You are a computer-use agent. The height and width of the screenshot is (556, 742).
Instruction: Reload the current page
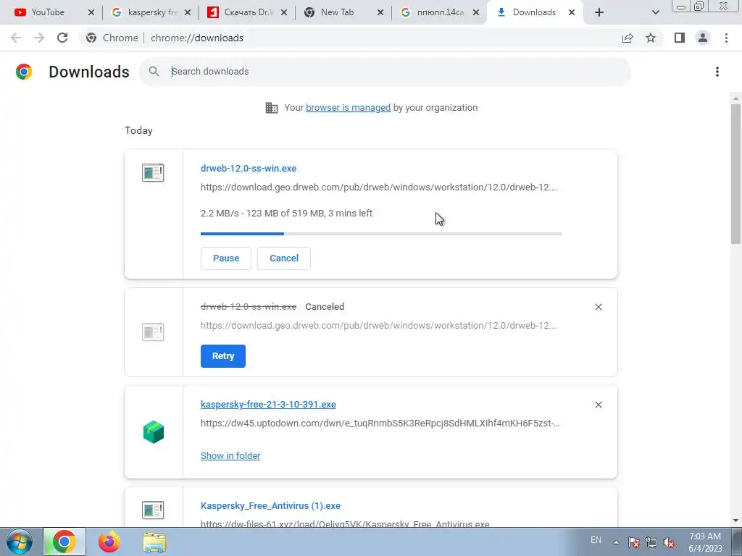tap(62, 38)
